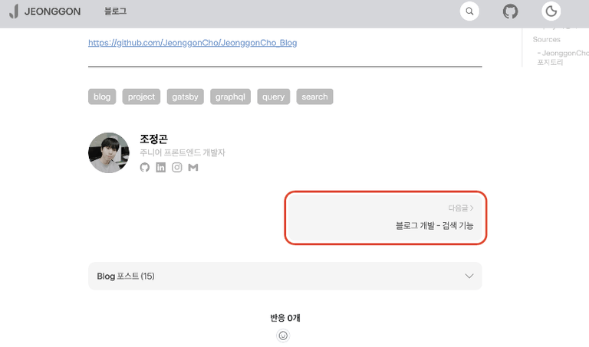The width and height of the screenshot is (589, 347).
Task: Open author's GitHub profile icon
Action: (145, 167)
